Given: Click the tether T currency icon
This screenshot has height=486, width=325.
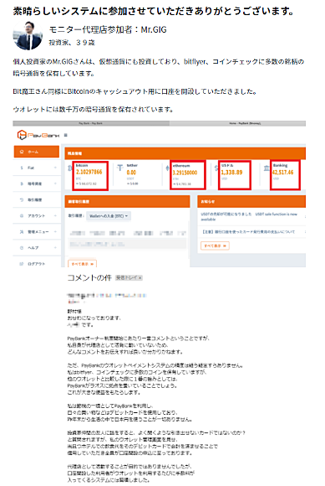Looking at the screenshot, I should click(x=119, y=168).
